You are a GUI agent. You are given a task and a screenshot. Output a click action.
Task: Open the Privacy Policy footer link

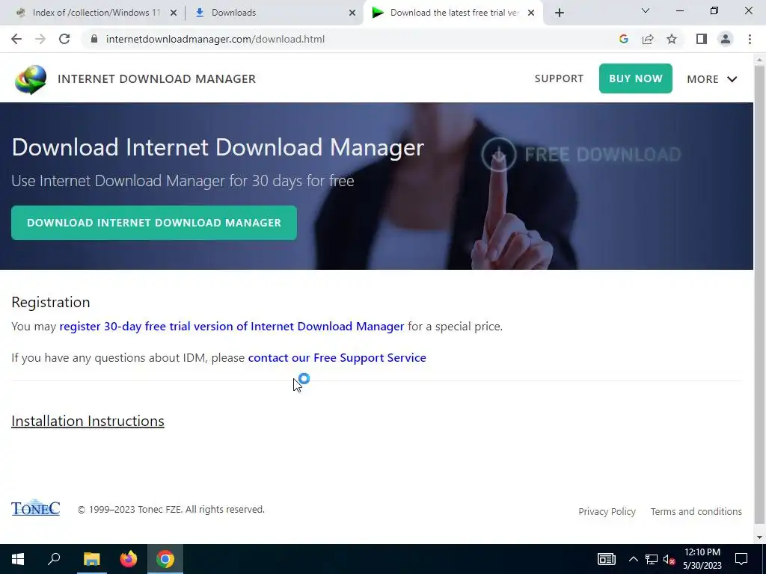(x=607, y=511)
